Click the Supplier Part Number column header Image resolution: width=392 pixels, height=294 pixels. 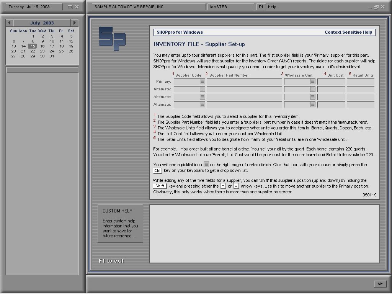[229, 75]
